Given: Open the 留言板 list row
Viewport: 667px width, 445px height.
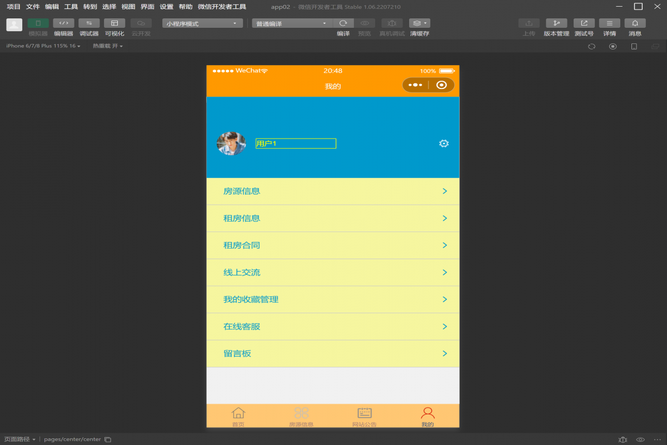Looking at the screenshot, I should (333, 354).
